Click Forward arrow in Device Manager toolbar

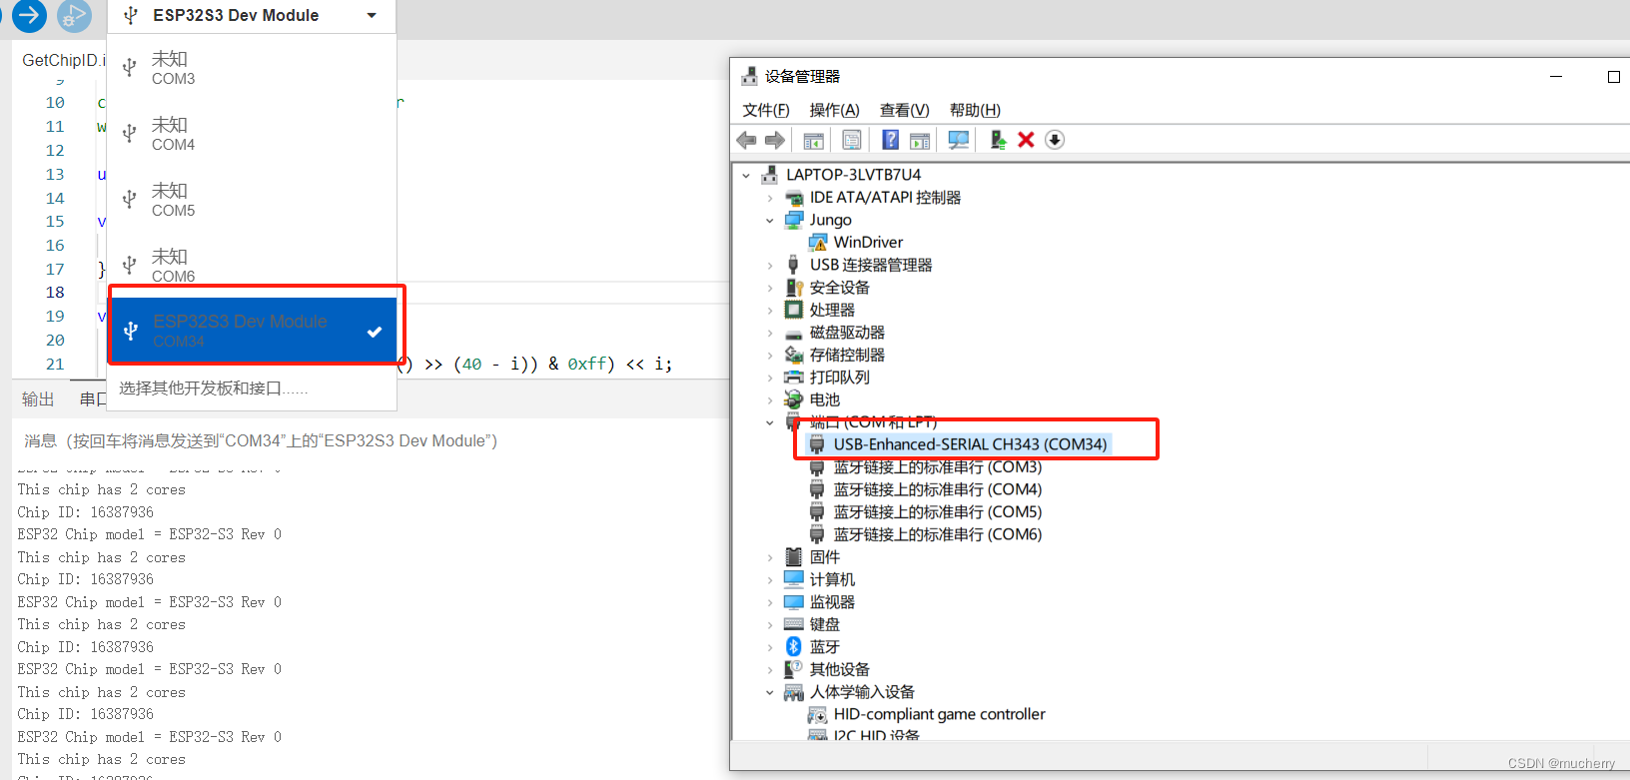[775, 140]
